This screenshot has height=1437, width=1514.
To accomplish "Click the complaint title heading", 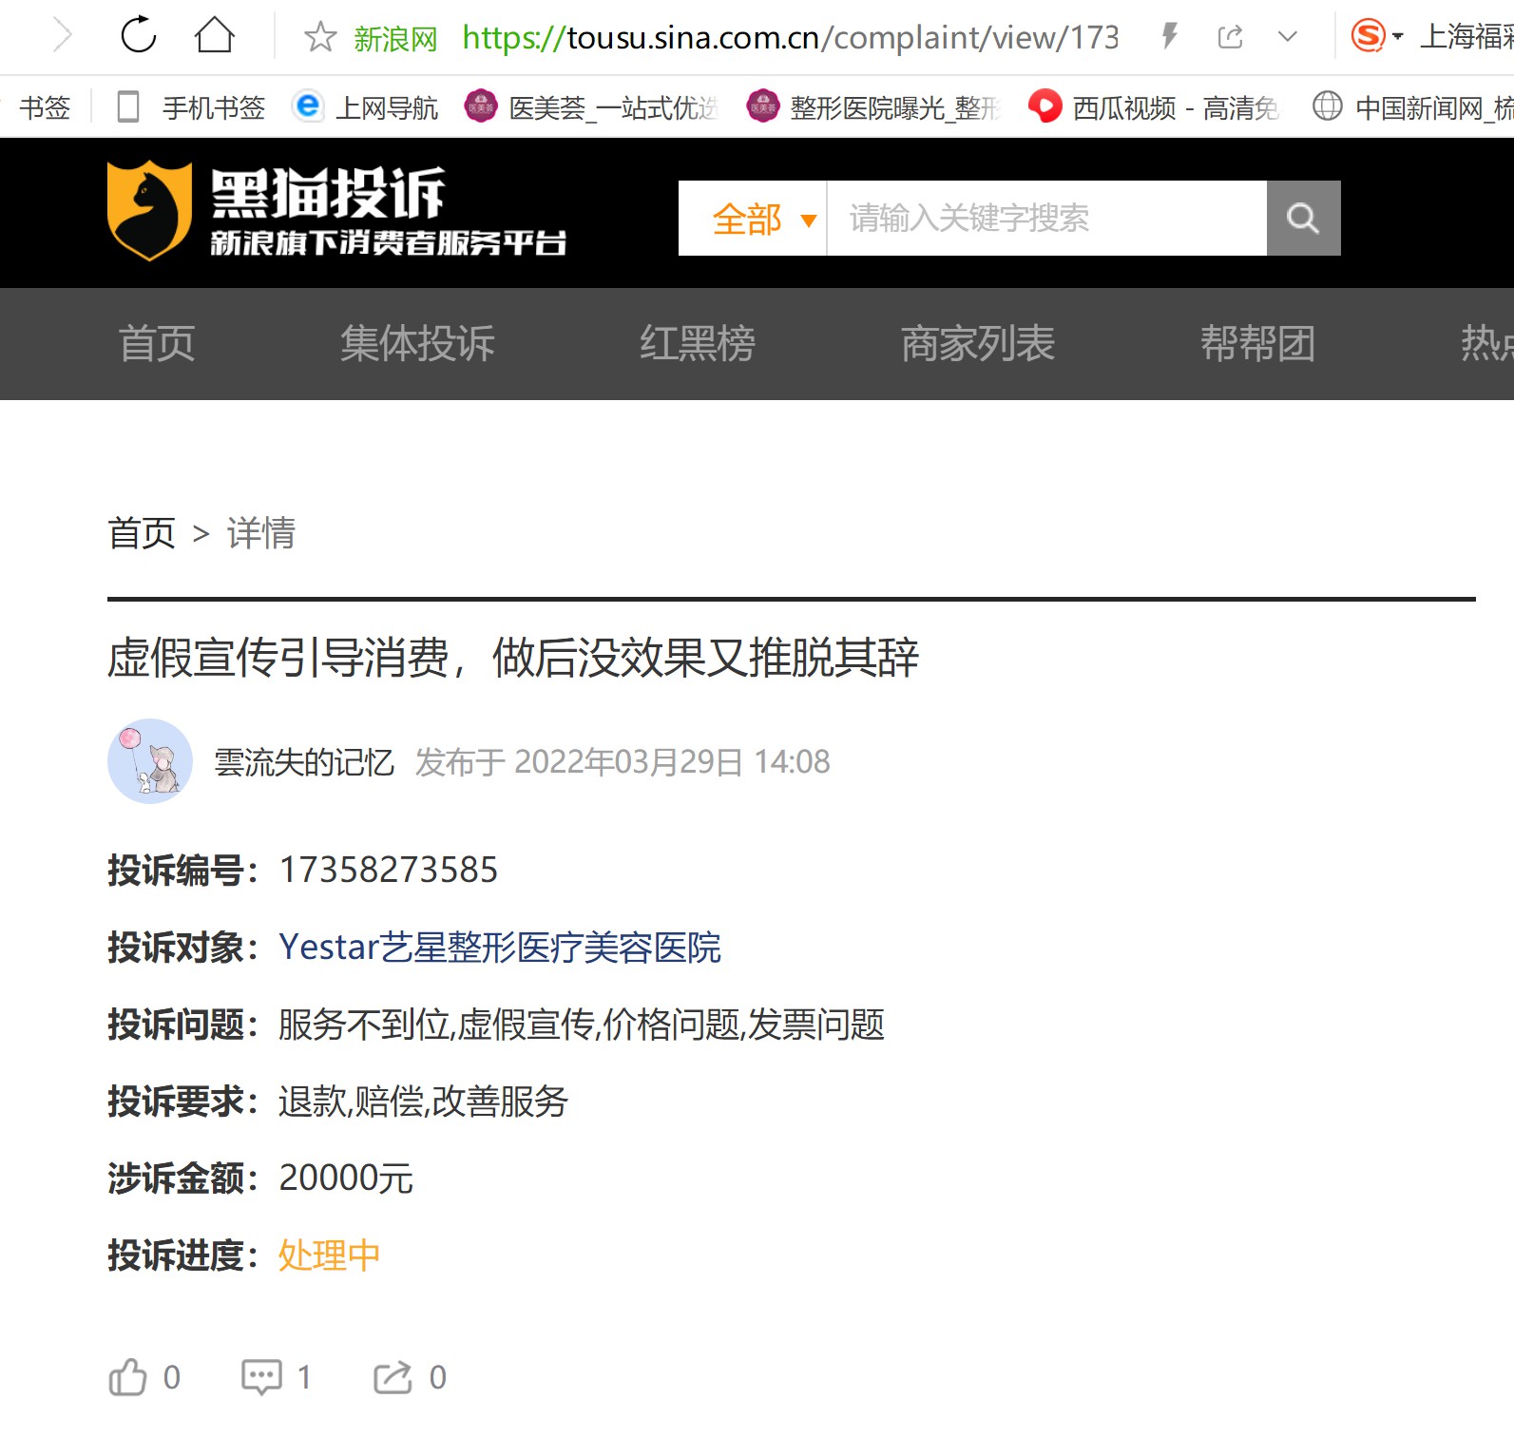I will (513, 658).
